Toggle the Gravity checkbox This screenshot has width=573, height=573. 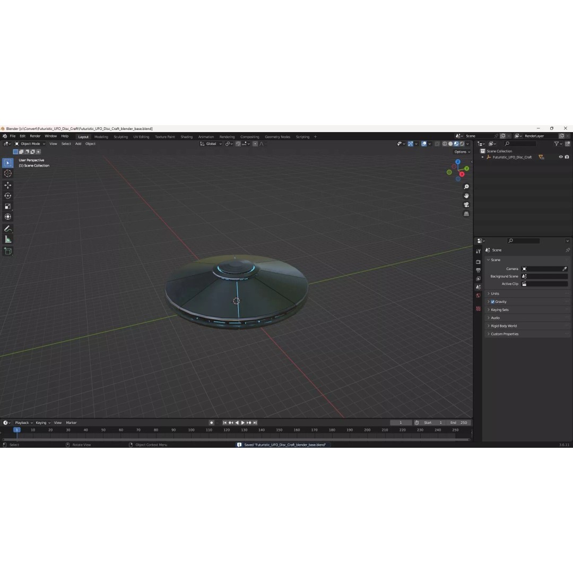click(x=492, y=302)
